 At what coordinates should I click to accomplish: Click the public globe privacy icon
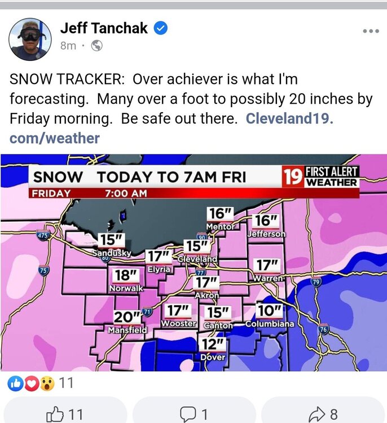pos(96,46)
